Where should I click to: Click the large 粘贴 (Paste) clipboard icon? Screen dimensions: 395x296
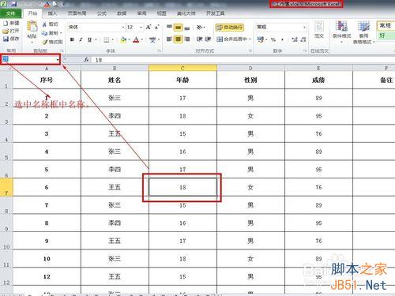click(32, 27)
